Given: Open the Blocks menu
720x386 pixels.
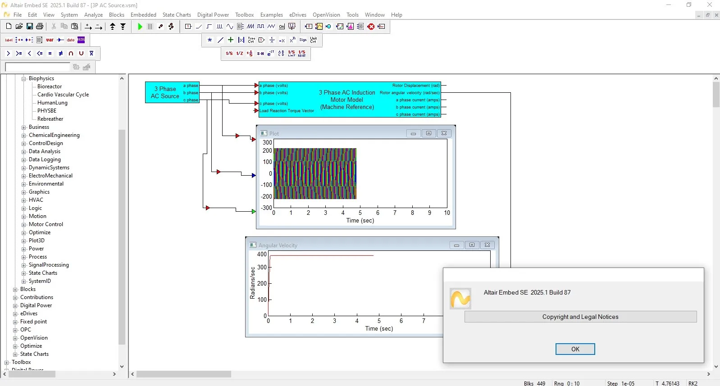Looking at the screenshot, I should coord(117,15).
